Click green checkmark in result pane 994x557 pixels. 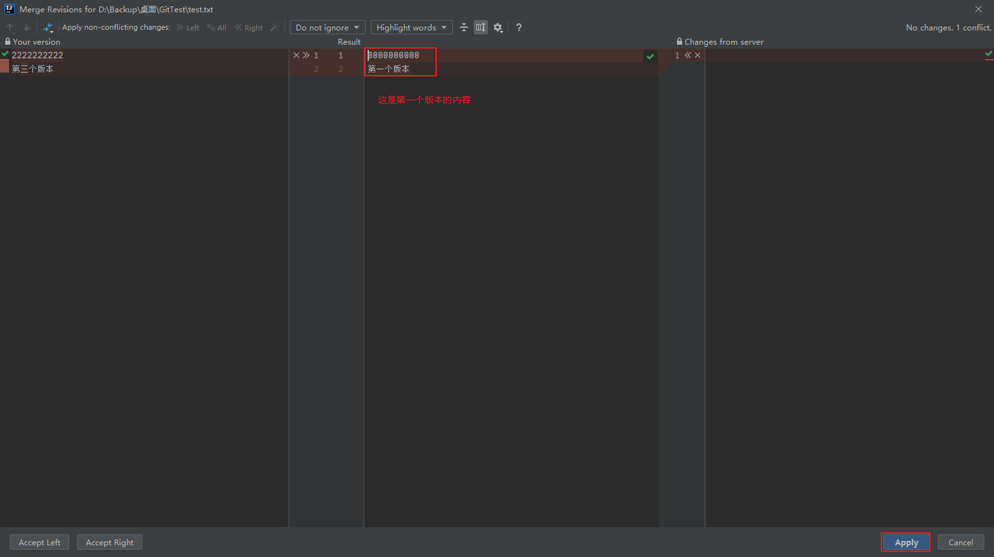[650, 56]
